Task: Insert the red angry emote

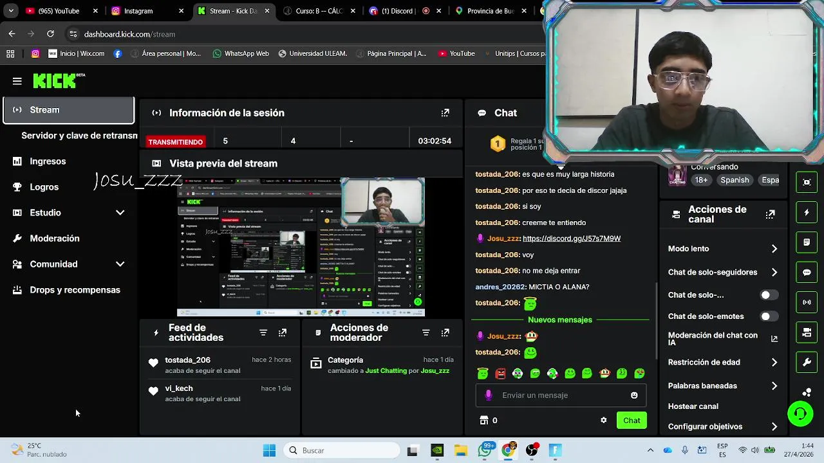Action: 500,373
